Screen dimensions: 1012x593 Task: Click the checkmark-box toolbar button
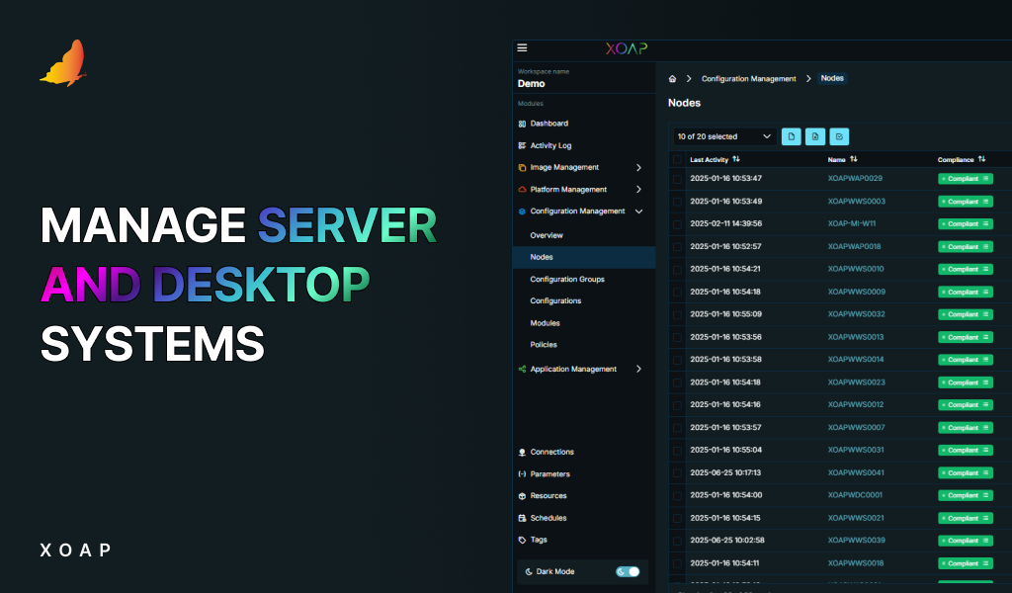(x=839, y=136)
